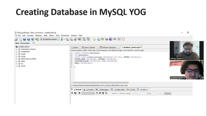The width and height of the screenshot is (207, 116).
Task: Select the 'All rows' radio button
Action: tap(111, 93)
